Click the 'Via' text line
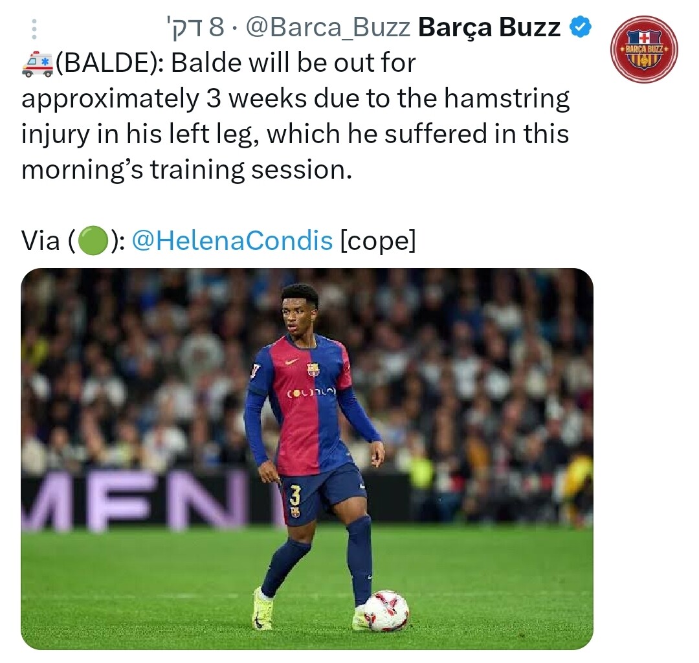Viewport: 699px width, 663px height. [219, 241]
